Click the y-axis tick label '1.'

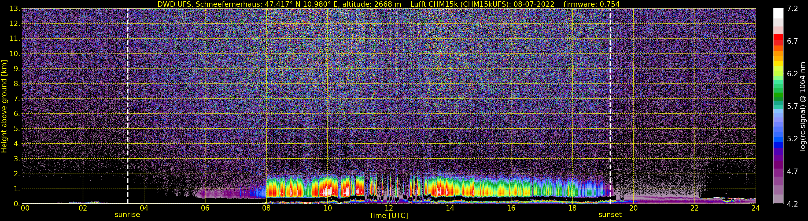[17, 189]
